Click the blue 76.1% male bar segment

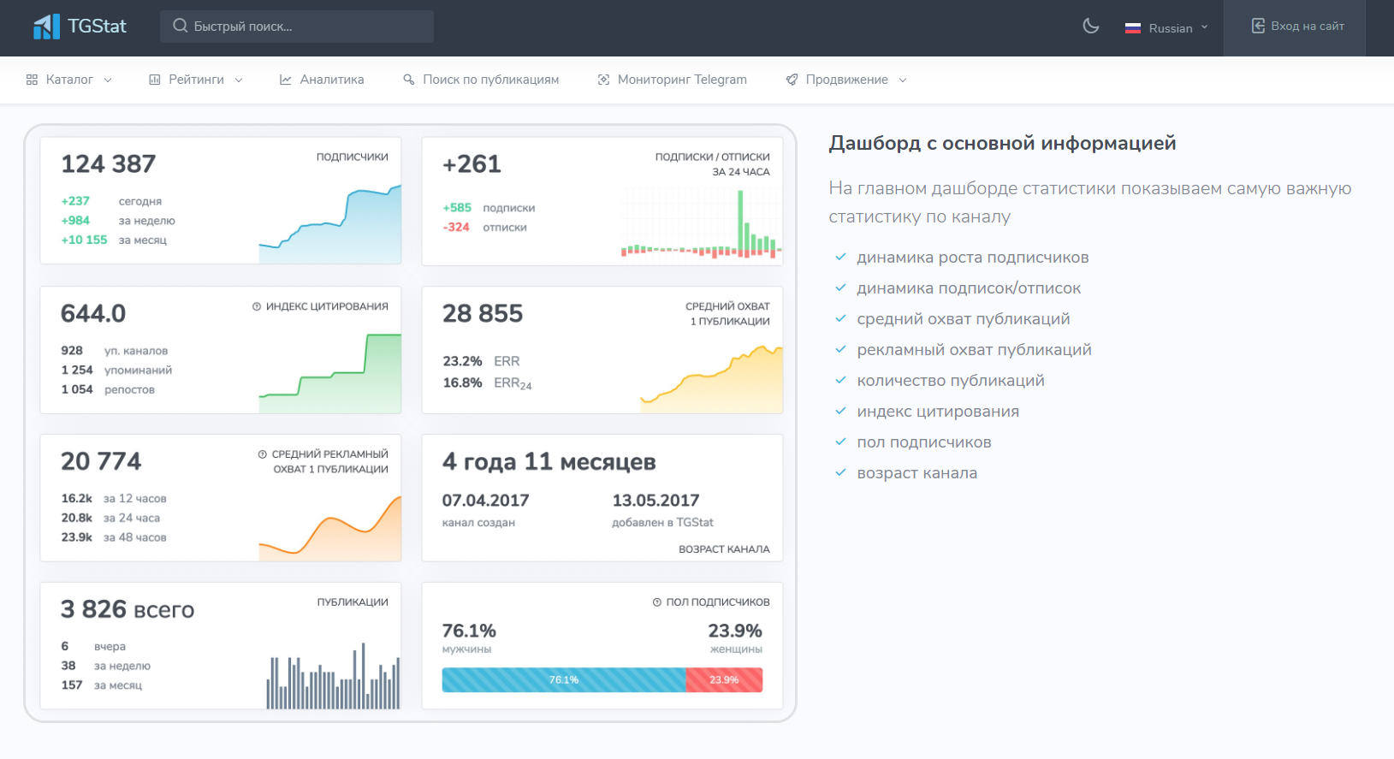[x=564, y=679]
